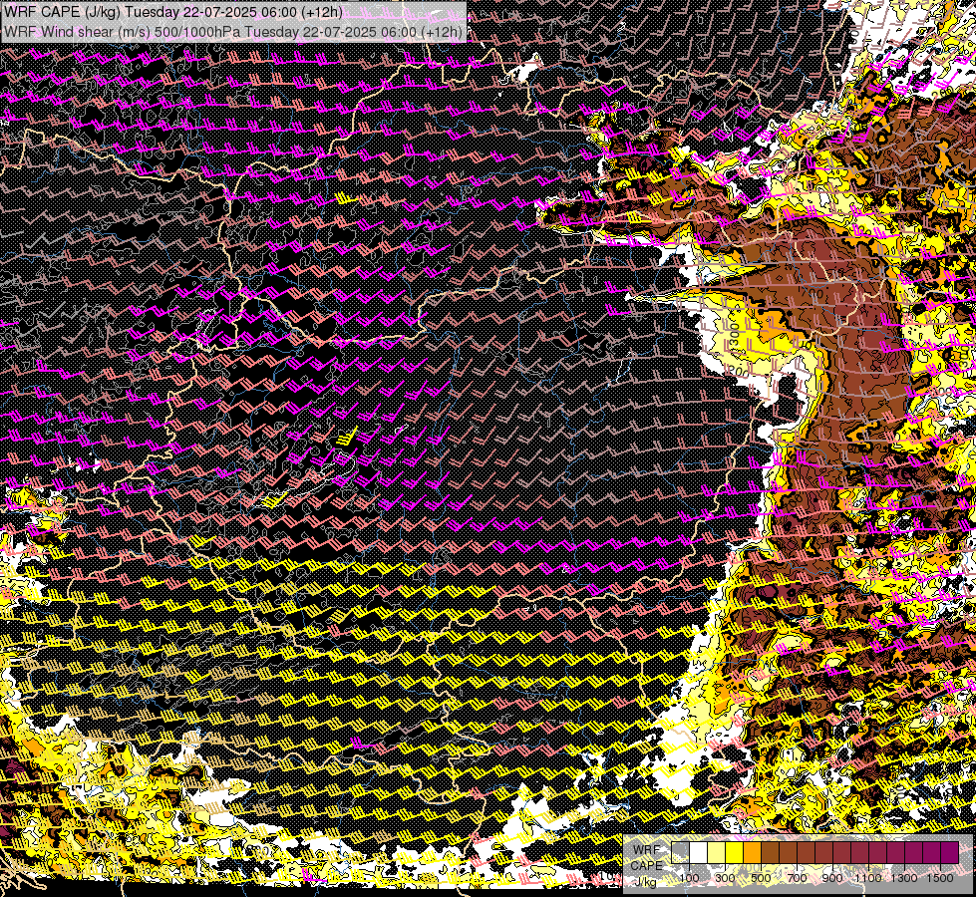This screenshot has height=897, width=976.
Task: Click the legend value 100
Action: (690, 878)
